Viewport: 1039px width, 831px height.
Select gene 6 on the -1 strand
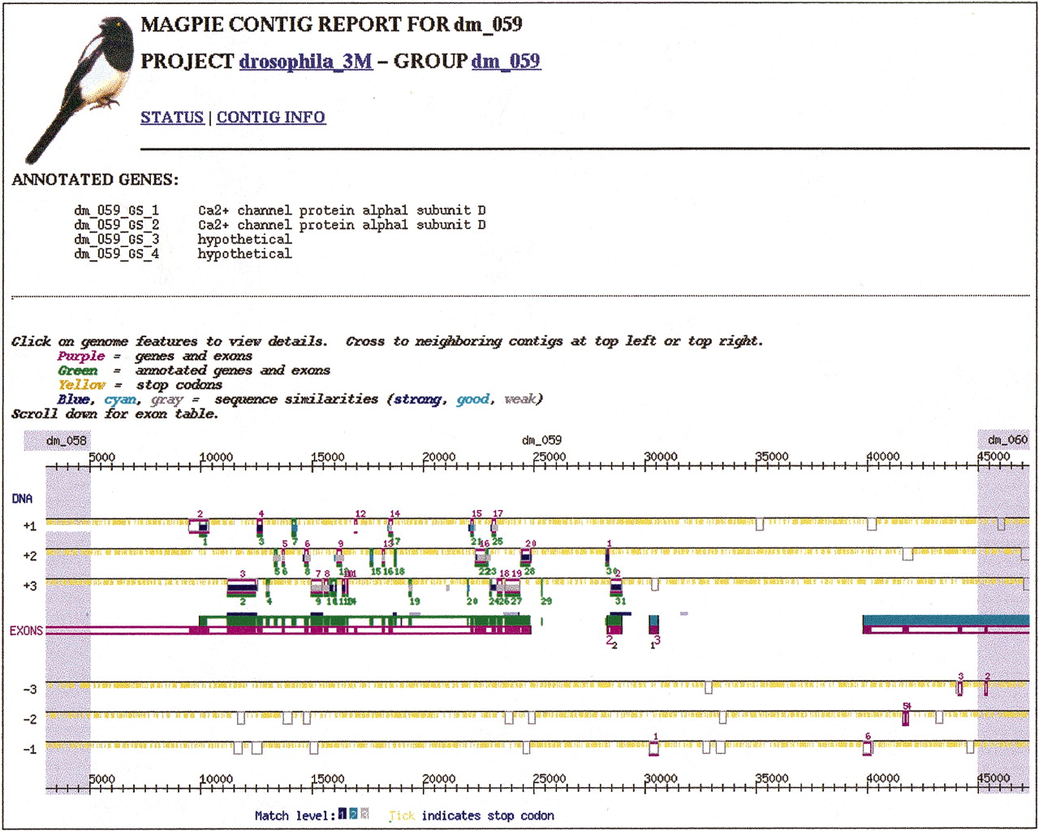tap(868, 747)
